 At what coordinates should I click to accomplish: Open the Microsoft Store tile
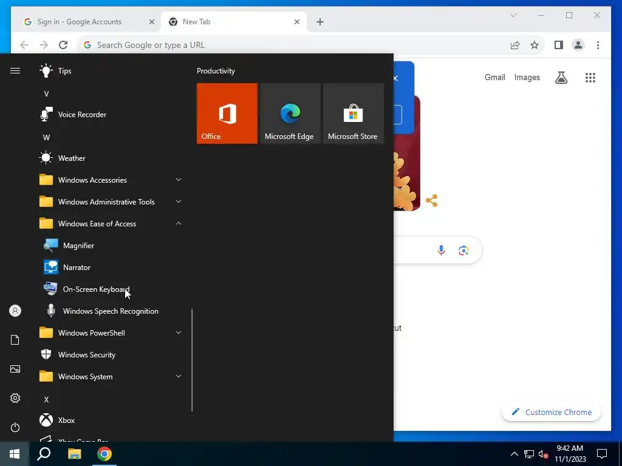pyautogui.click(x=354, y=113)
